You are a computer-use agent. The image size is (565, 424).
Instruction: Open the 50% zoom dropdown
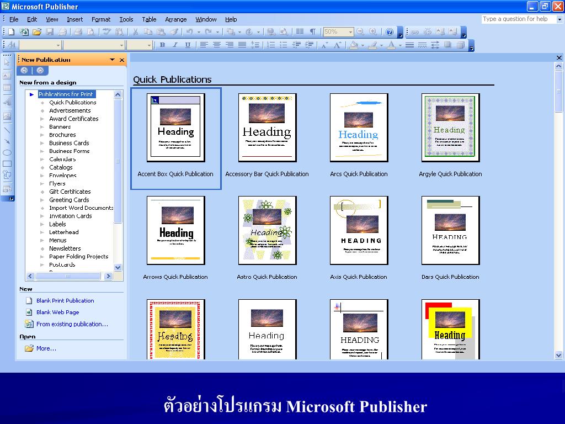(x=350, y=32)
